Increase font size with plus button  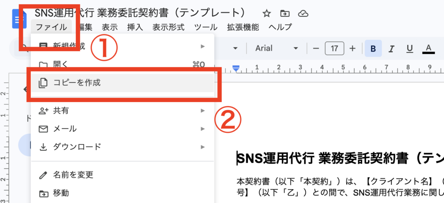[x=353, y=48]
